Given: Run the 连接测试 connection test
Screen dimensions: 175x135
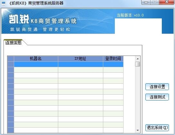Looking at the screenshot, I should pyautogui.click(x=157, y=97).
